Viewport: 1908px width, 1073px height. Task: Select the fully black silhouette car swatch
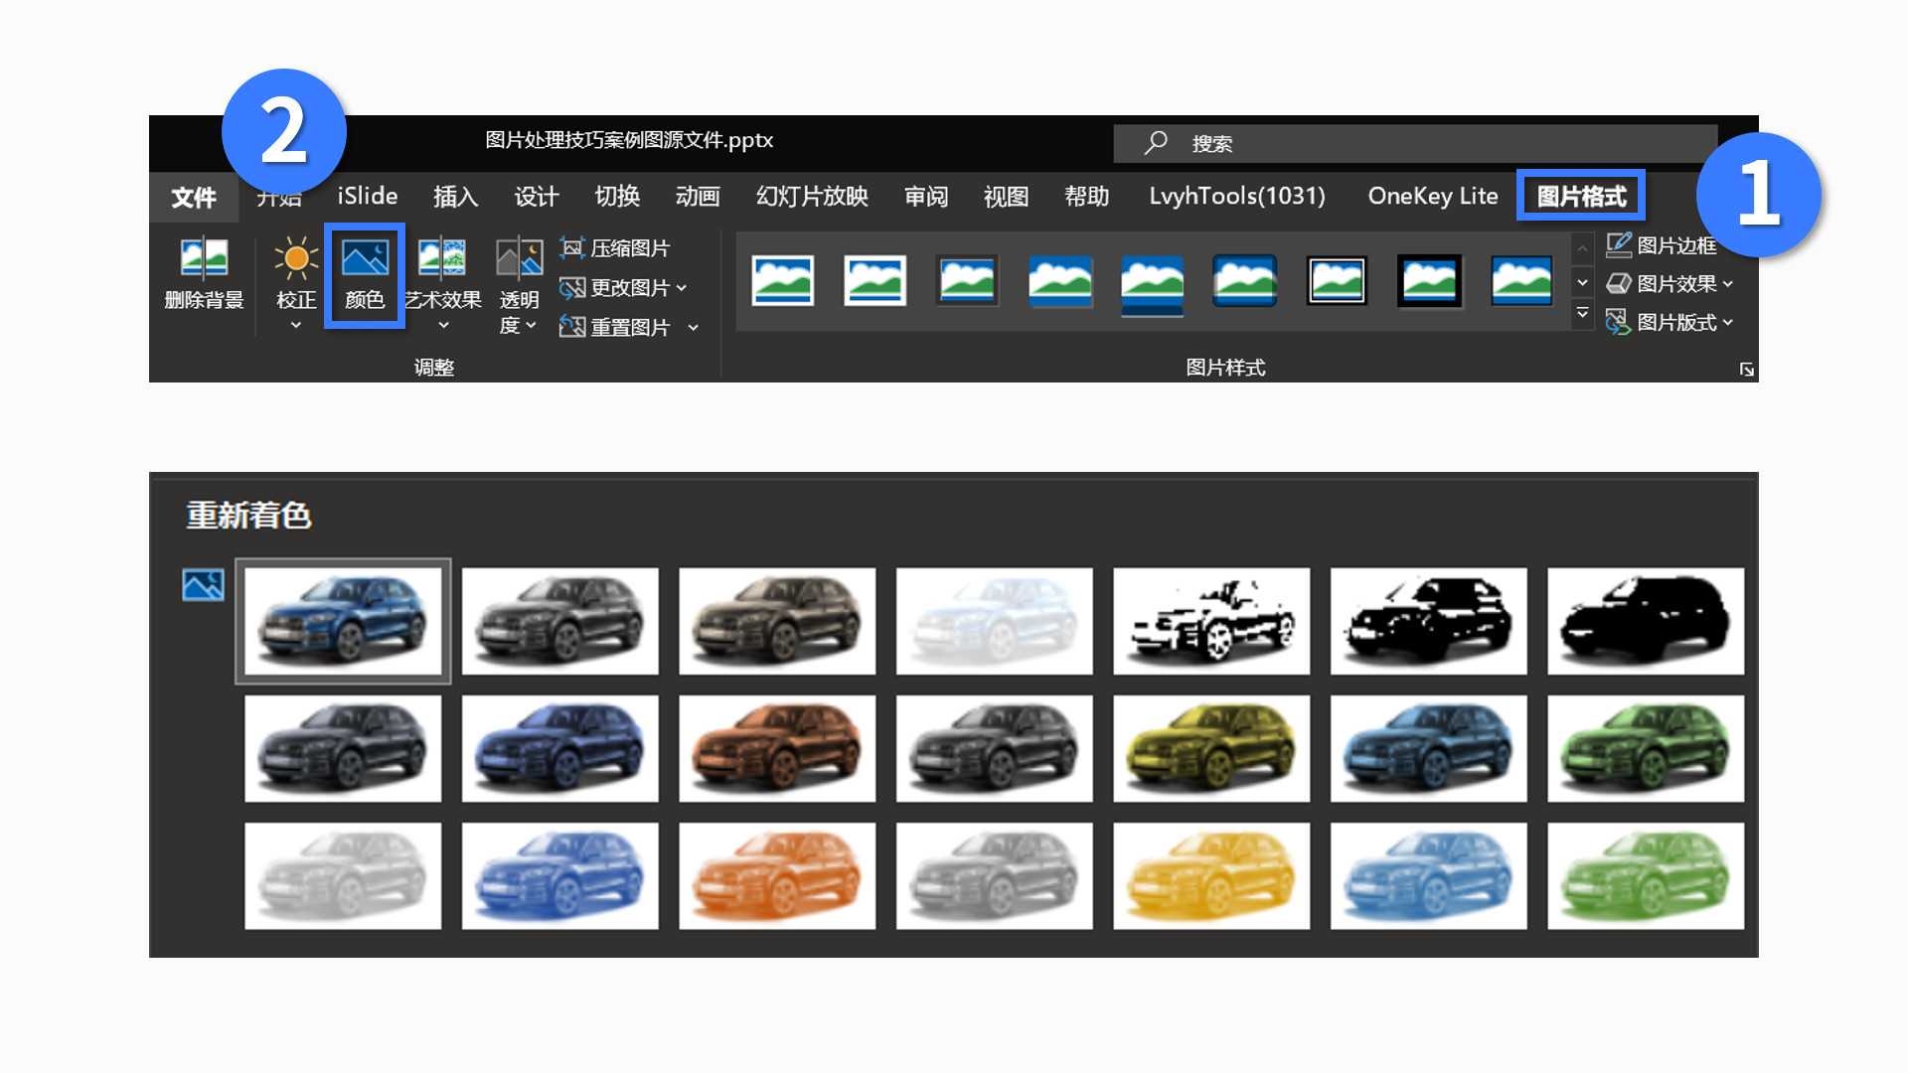pos(1646,621)
